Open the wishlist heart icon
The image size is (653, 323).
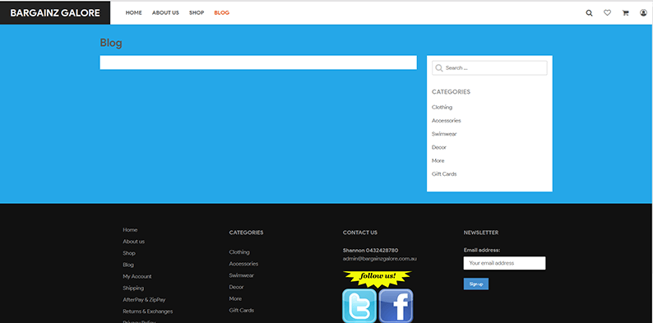coord(607,13)
